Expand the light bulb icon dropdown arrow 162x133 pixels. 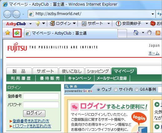point(43,23)
